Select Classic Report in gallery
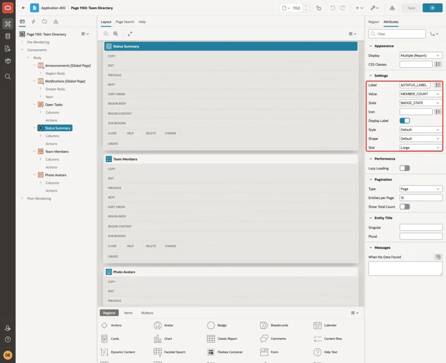 tap(222, 339)
